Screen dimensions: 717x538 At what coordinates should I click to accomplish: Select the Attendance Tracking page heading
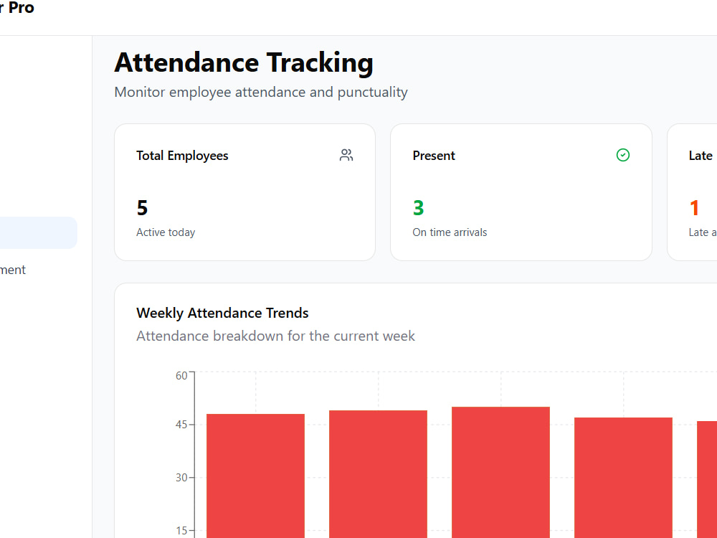click(x=244, y=62)
